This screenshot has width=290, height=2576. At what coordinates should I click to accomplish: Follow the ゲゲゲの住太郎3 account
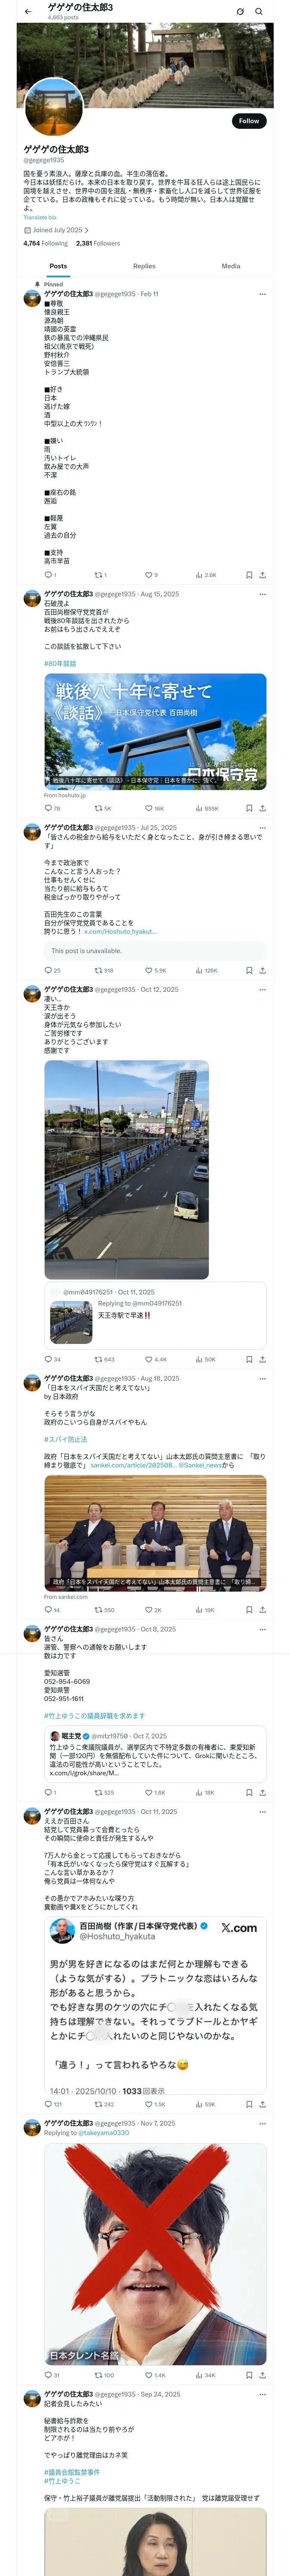coord(248,120)
